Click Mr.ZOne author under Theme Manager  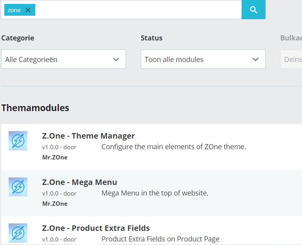click(55, 157)
